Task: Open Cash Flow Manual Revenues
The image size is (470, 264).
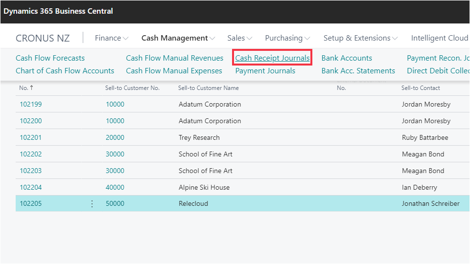Action: click(x=174, y=58)
